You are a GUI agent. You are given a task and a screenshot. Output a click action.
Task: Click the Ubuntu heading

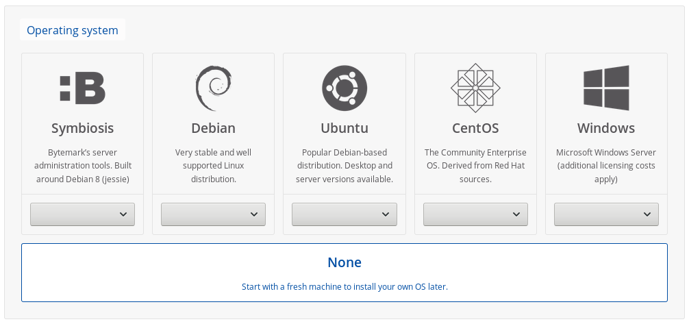click(x=344, y=128)
